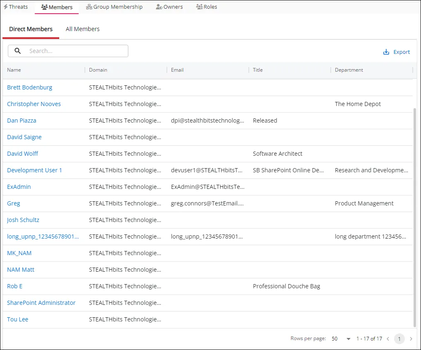421x350 pixels.
Task: Click the Owners person icon
Action: (159, 7)
